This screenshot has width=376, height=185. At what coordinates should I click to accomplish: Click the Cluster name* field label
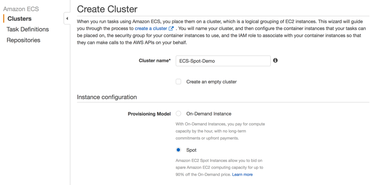click(x=155, y=61)
